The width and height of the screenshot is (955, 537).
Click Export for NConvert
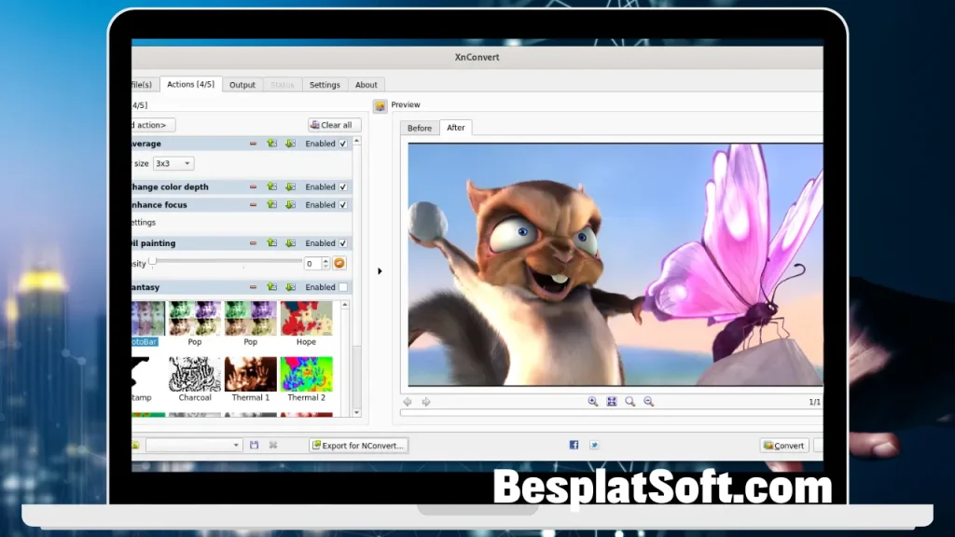[358, 445]
